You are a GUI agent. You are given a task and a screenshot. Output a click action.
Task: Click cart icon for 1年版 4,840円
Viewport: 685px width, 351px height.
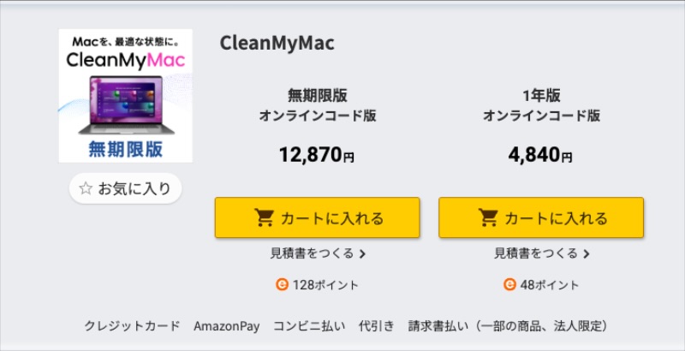(x=488, y=217)
